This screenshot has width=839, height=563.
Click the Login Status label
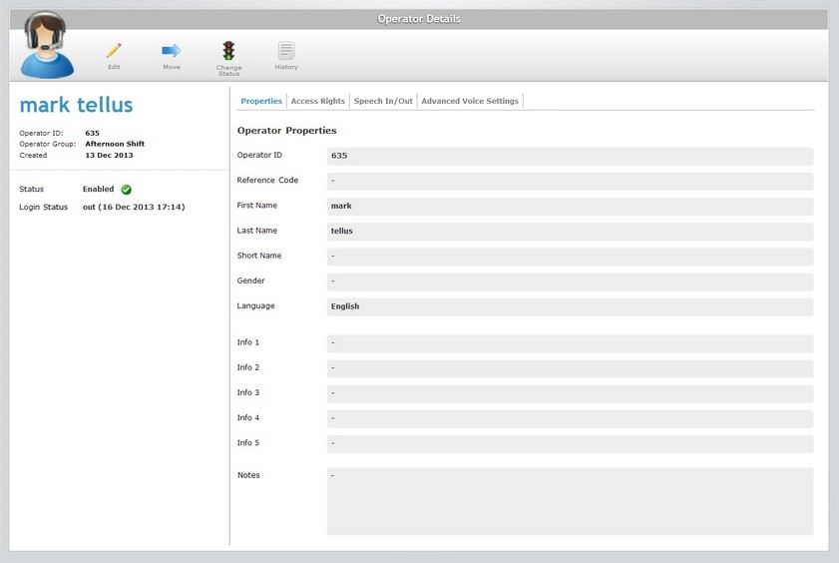(x=43, y=207)
